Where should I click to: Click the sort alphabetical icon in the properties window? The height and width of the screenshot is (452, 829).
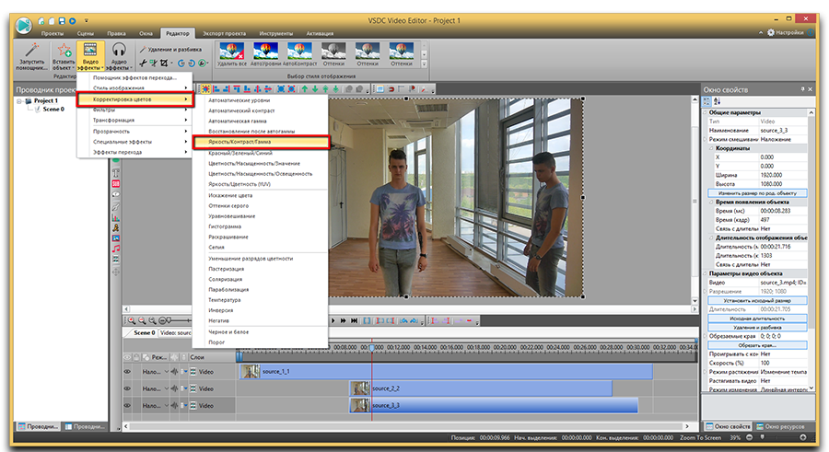(x=717, y=101)
